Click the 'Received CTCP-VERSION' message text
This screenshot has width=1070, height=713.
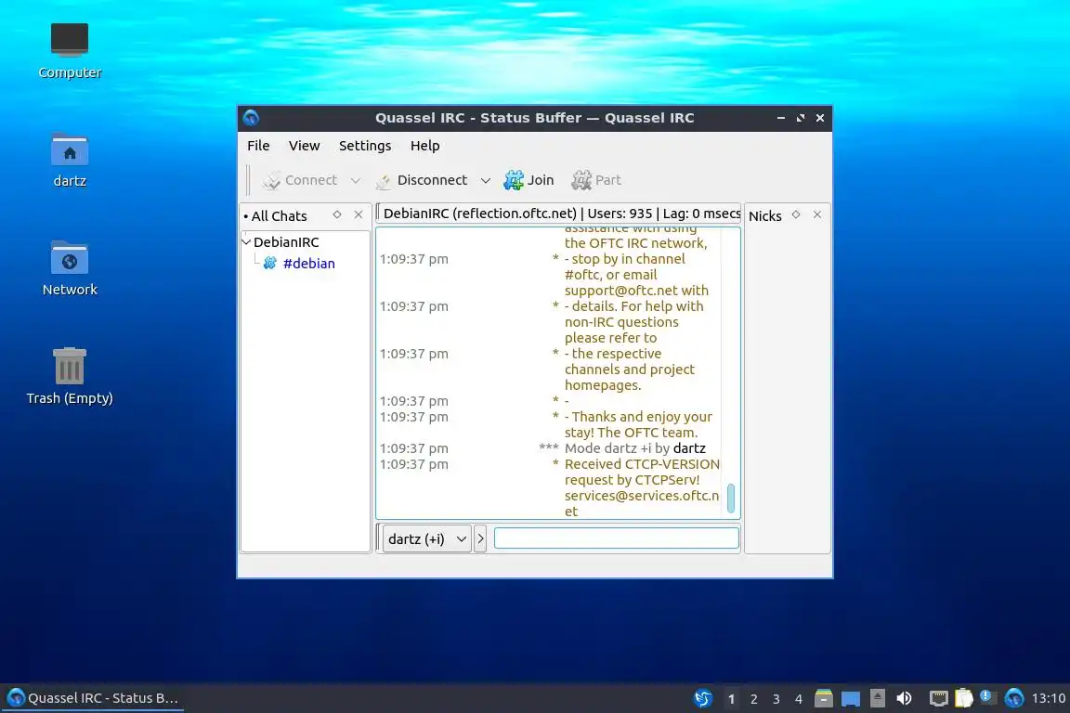642,464
